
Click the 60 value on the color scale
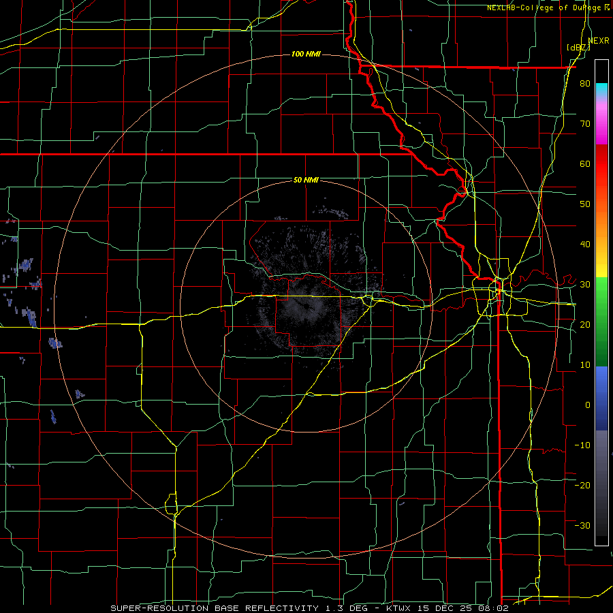585,163
